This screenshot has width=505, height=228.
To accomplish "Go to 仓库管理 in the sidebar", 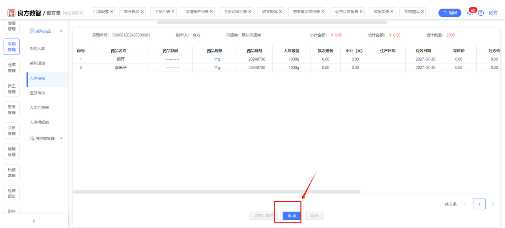I will [x=12, y=68].
